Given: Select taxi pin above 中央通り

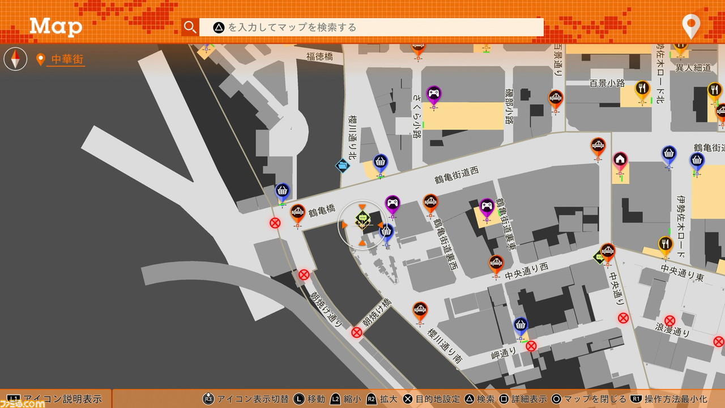Looking at the screenshot, I should (608, 253).
